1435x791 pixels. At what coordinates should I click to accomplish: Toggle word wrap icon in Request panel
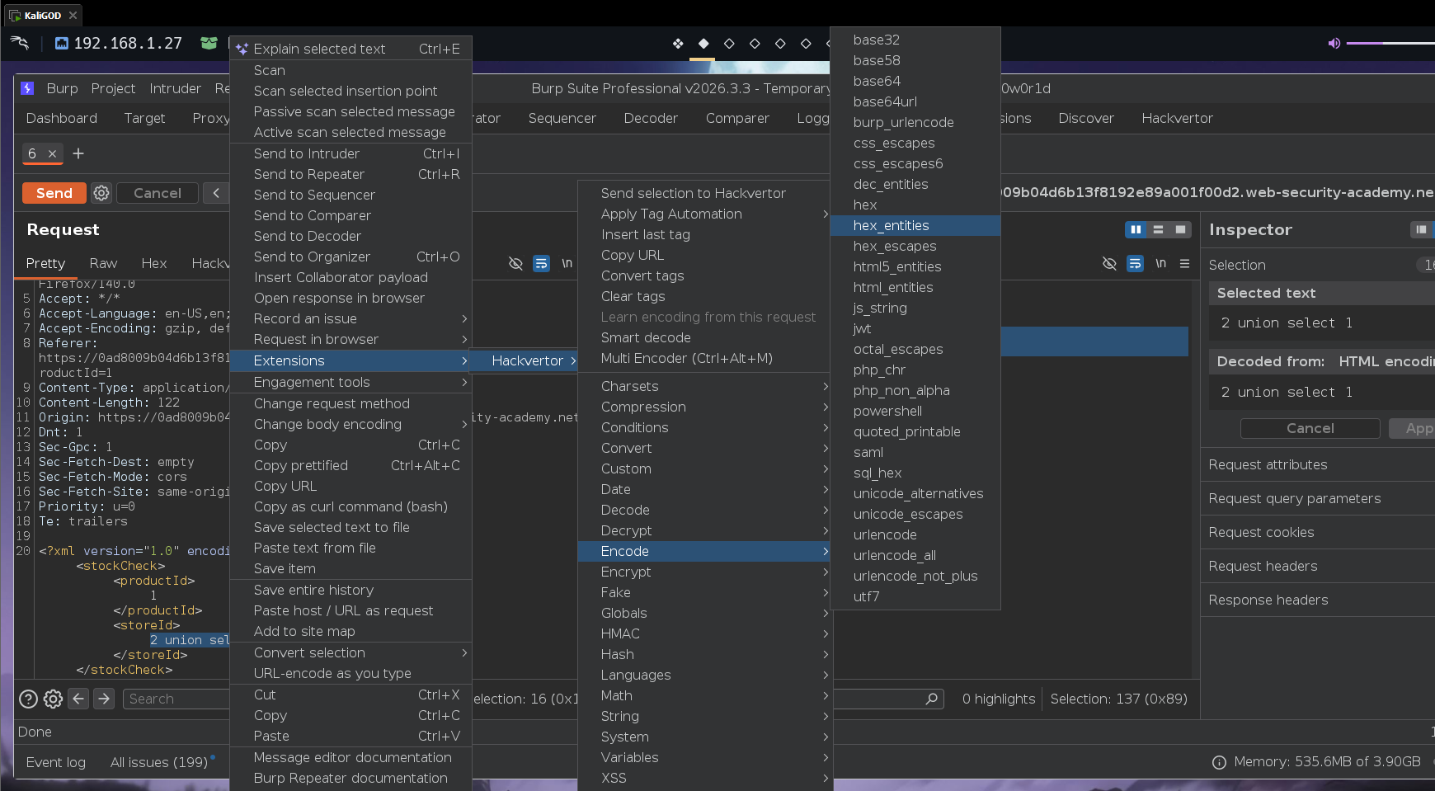pyautogui.click(x=541, y=264)
